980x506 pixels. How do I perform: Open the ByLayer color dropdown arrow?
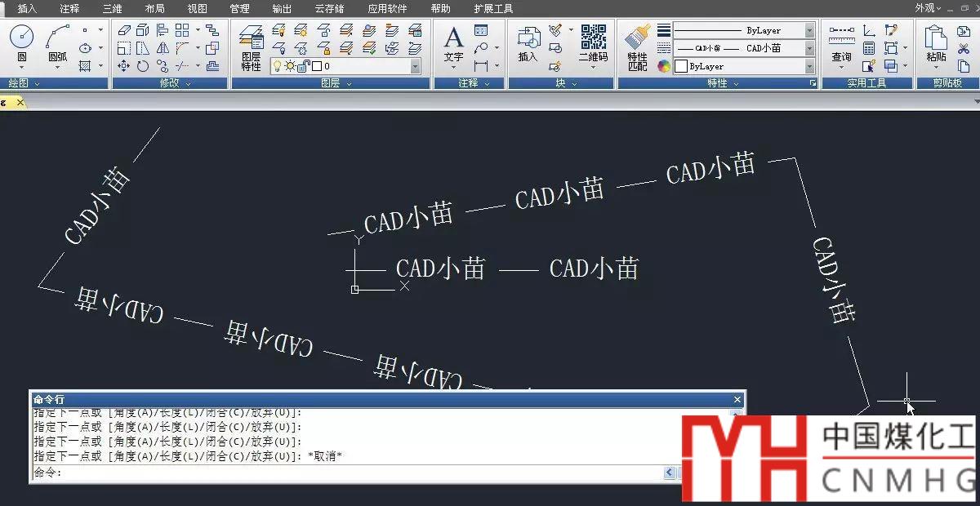click(809, 66)
